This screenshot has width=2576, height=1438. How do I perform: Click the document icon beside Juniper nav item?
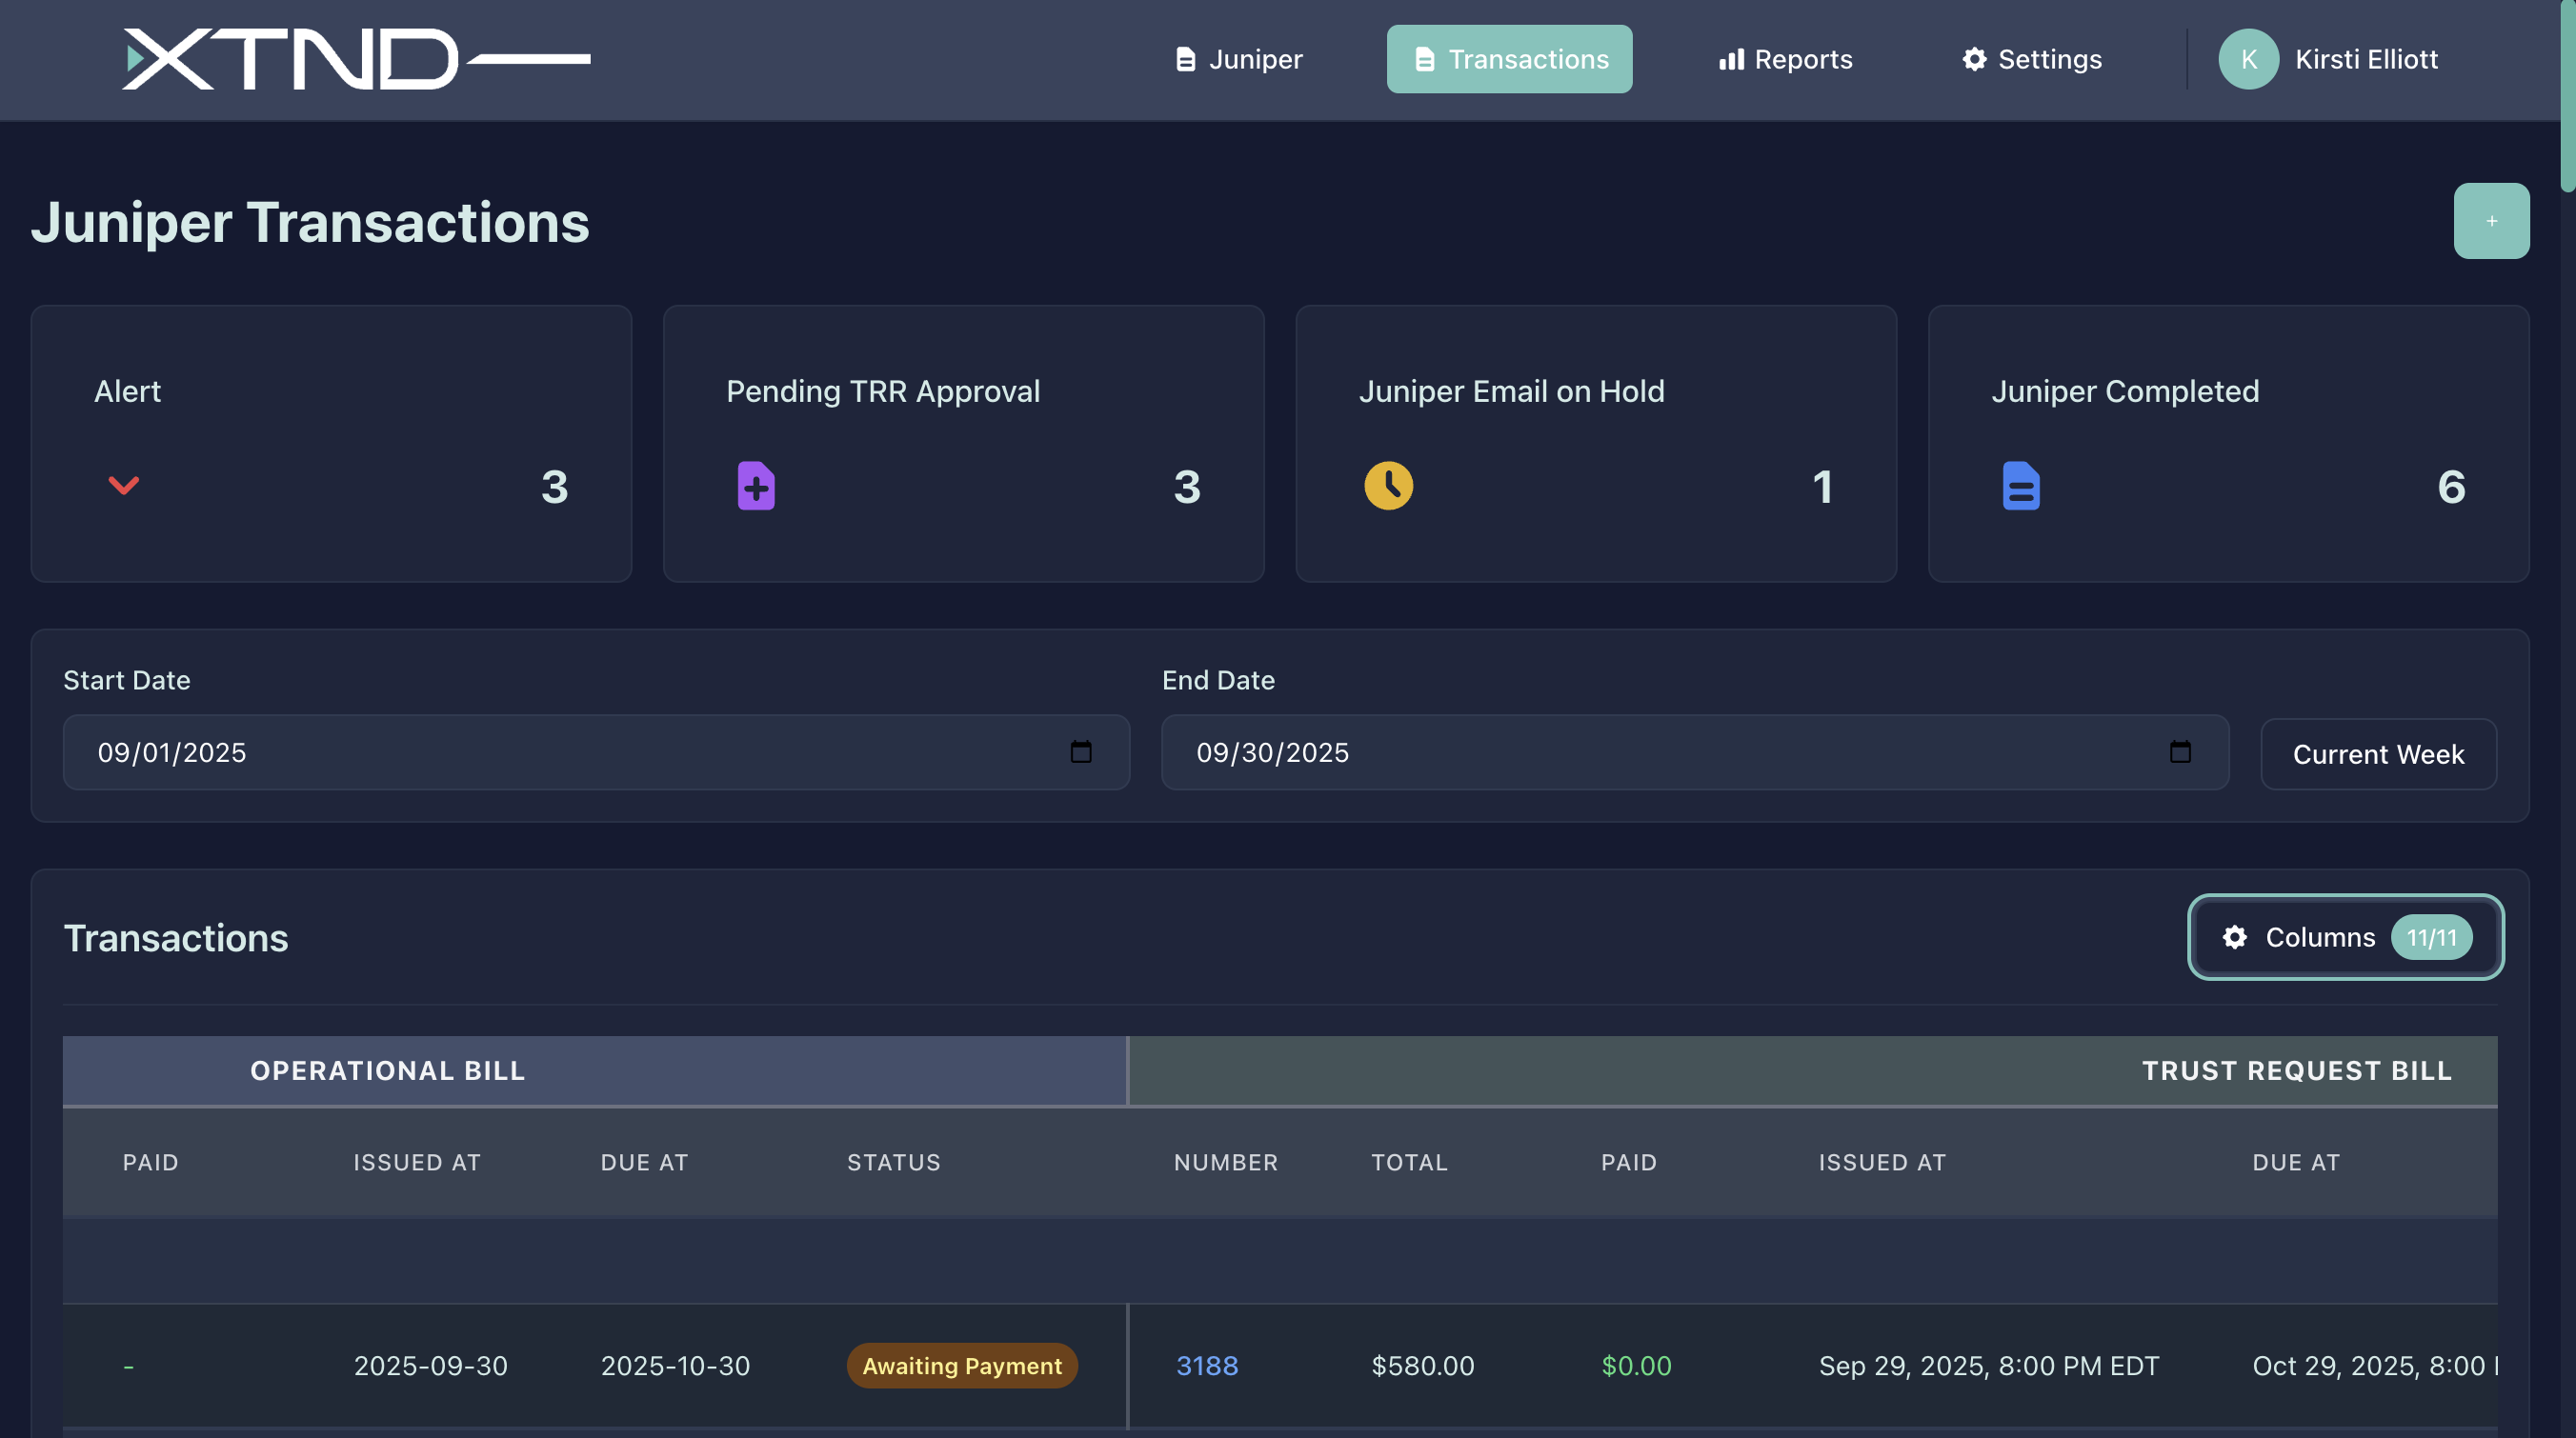pos(1186,58)
